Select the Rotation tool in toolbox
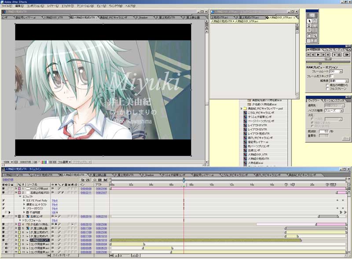Viewport: 352px width, 259px height. click(x=315, y=21)
